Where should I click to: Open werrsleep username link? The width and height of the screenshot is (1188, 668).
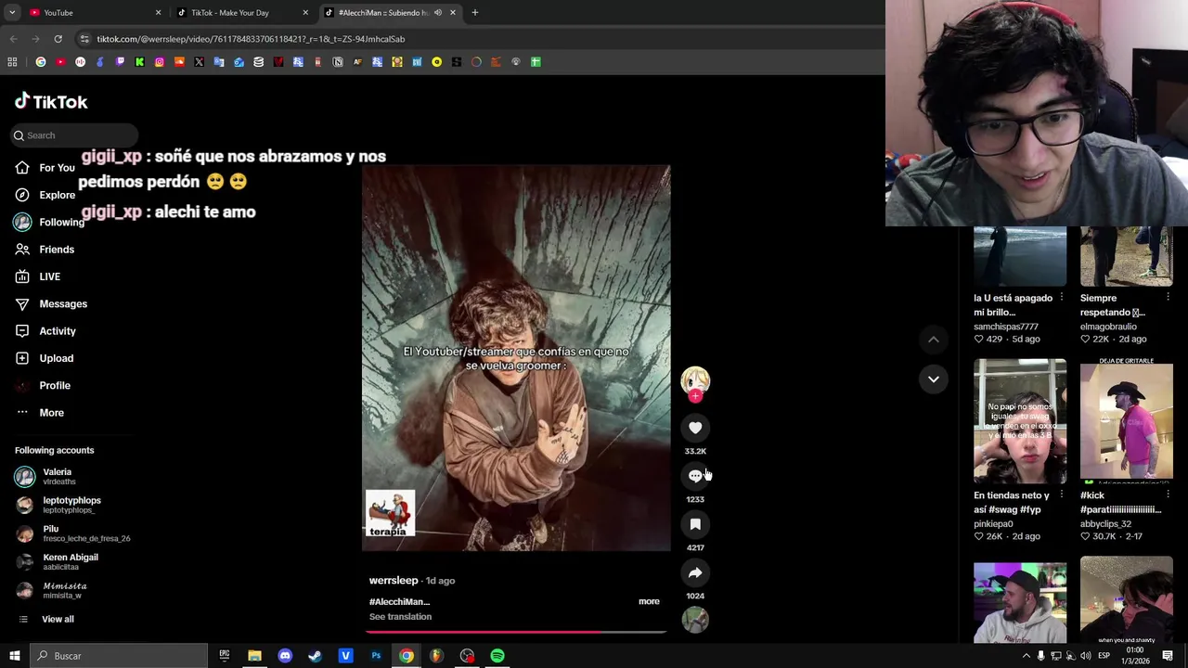point(394,581)
